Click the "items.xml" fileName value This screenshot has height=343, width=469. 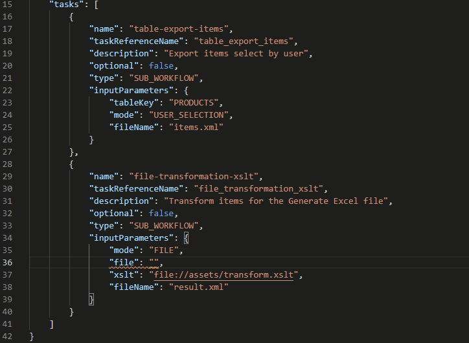pyautogui.click(x=196, y=127)
